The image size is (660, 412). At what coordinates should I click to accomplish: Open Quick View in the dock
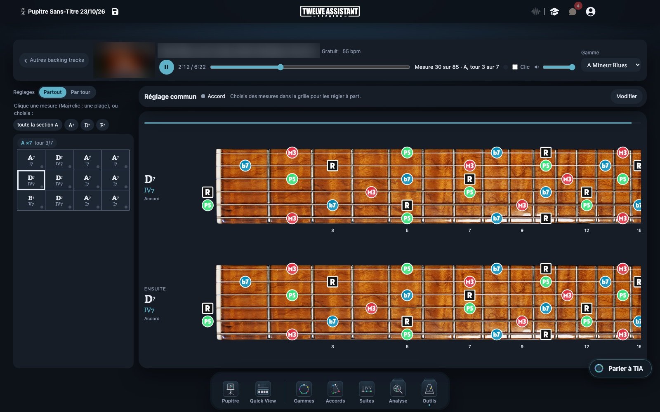pos(263,392)
